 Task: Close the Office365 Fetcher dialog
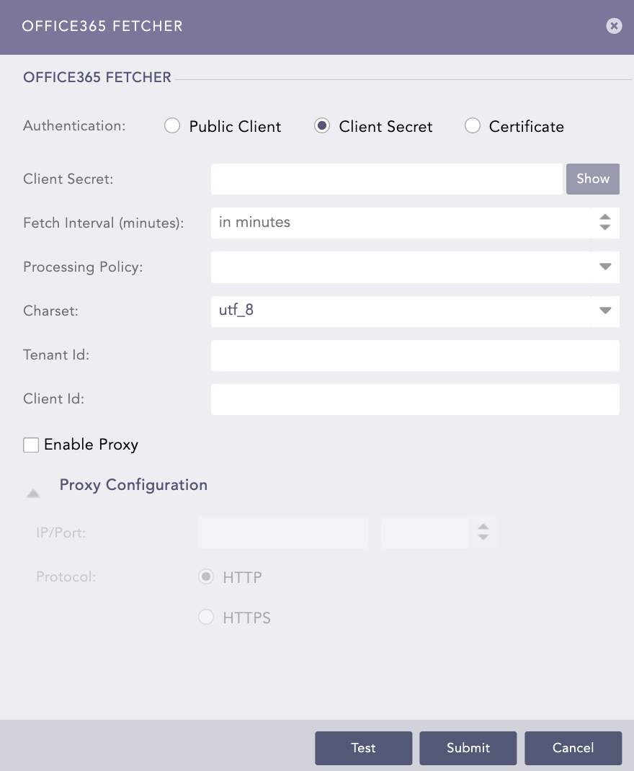614,26
